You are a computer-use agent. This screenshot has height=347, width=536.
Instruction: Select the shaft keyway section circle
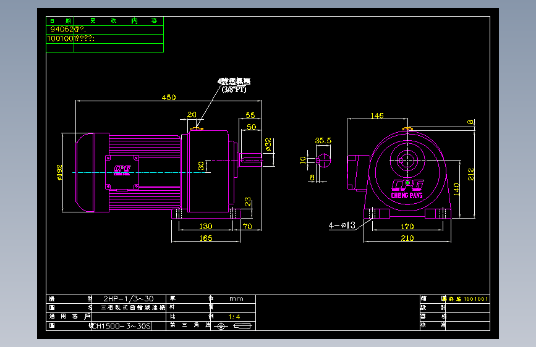point(323,161)
